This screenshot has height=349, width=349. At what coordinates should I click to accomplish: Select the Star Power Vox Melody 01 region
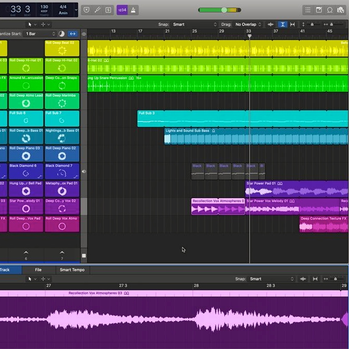[x=293, y=207]
